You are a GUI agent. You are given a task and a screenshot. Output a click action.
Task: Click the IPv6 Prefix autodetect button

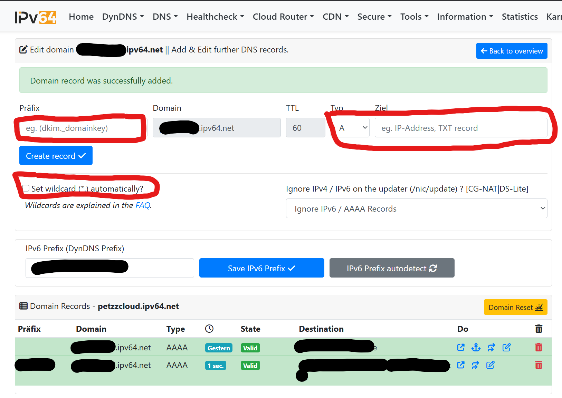[392, 268]
